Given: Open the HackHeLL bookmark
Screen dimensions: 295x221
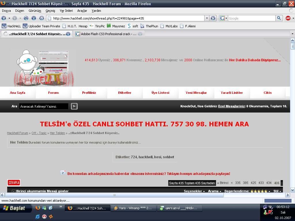Looking at the screenshot, I should click(x=11, y=26).
